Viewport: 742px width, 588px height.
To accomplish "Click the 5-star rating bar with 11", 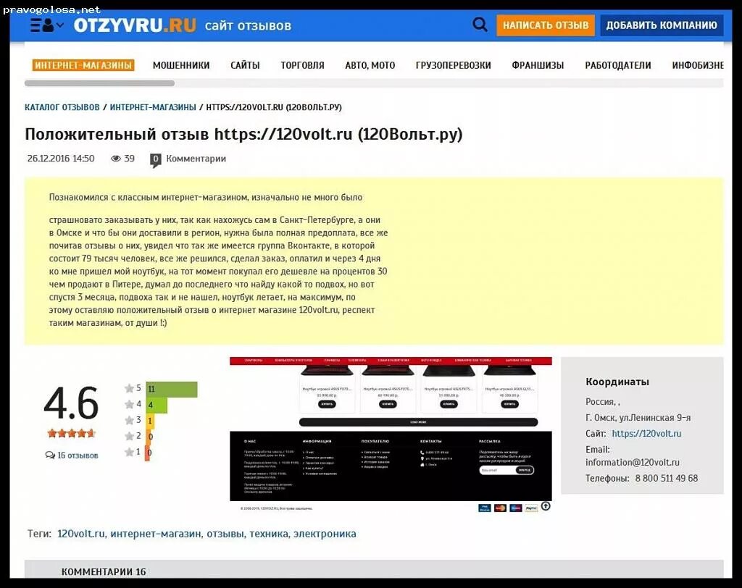I will pos(171,389).
